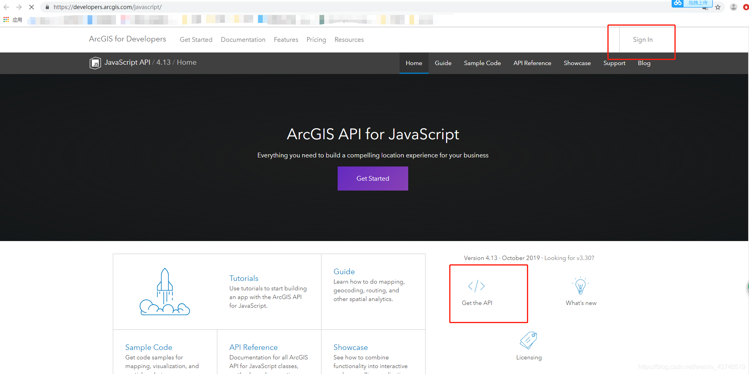Open the Guide card heading link

tap(344, 271)
